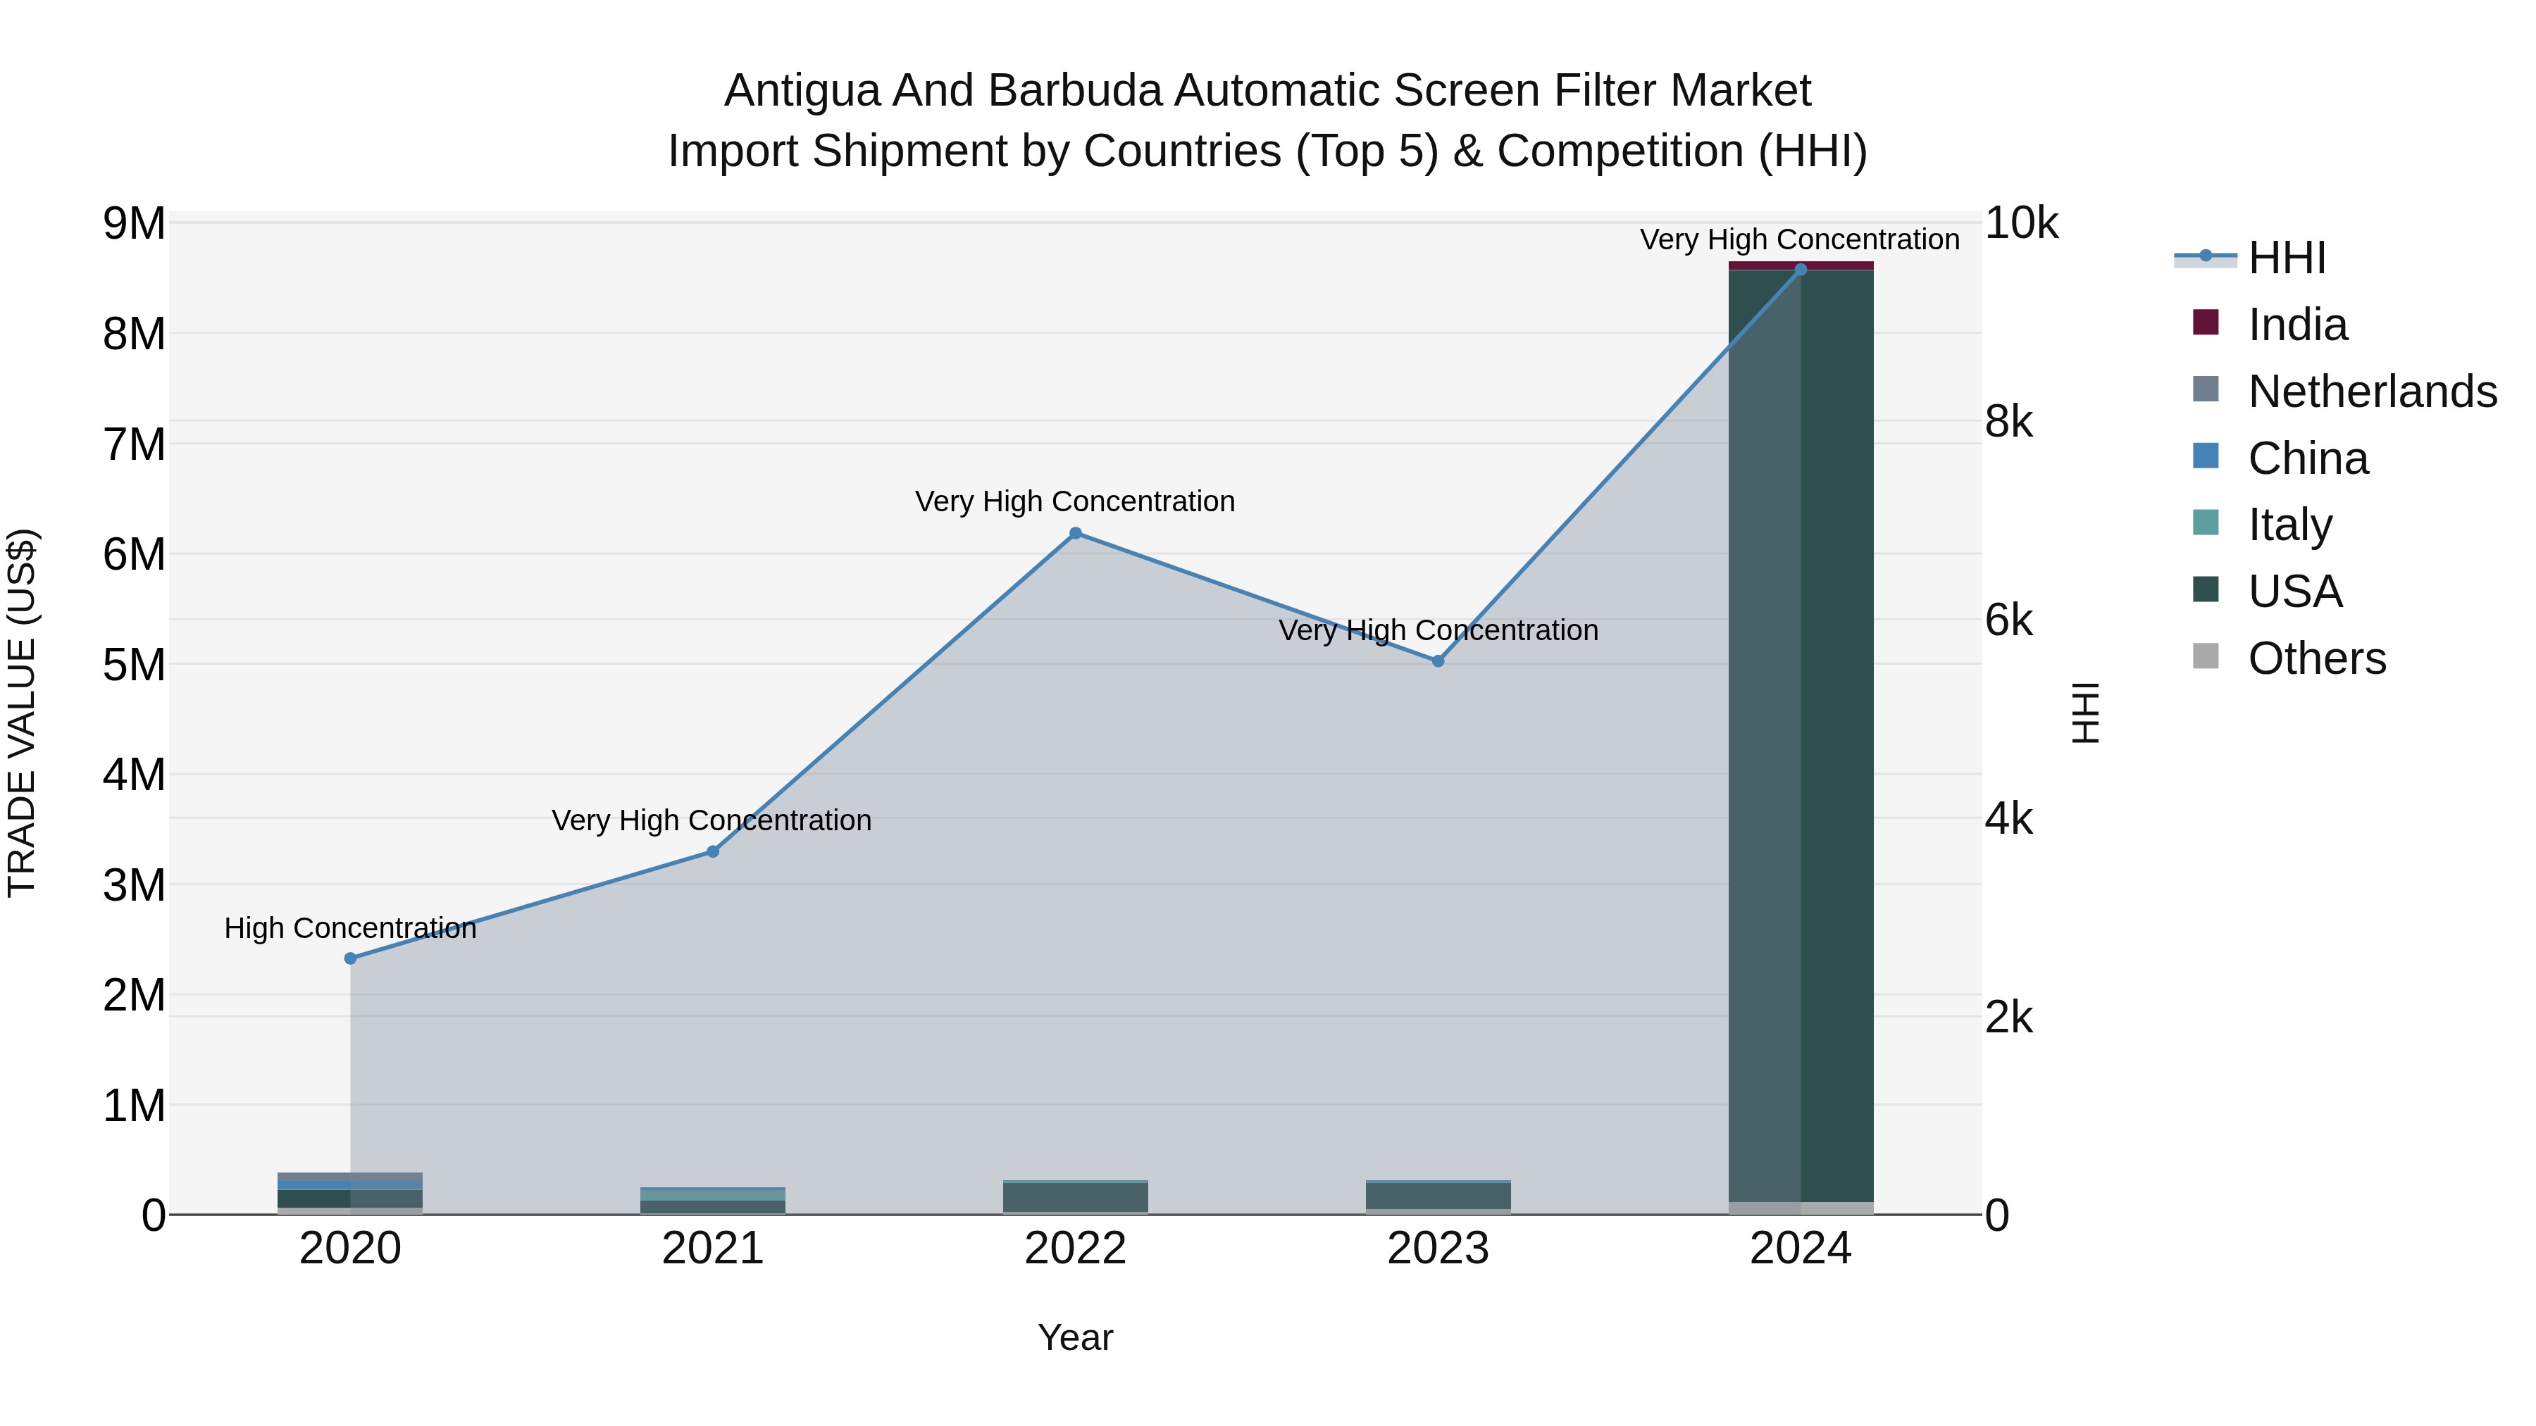Click the 'Very High Concentration' label above 2022

(x=1075, y=501)
